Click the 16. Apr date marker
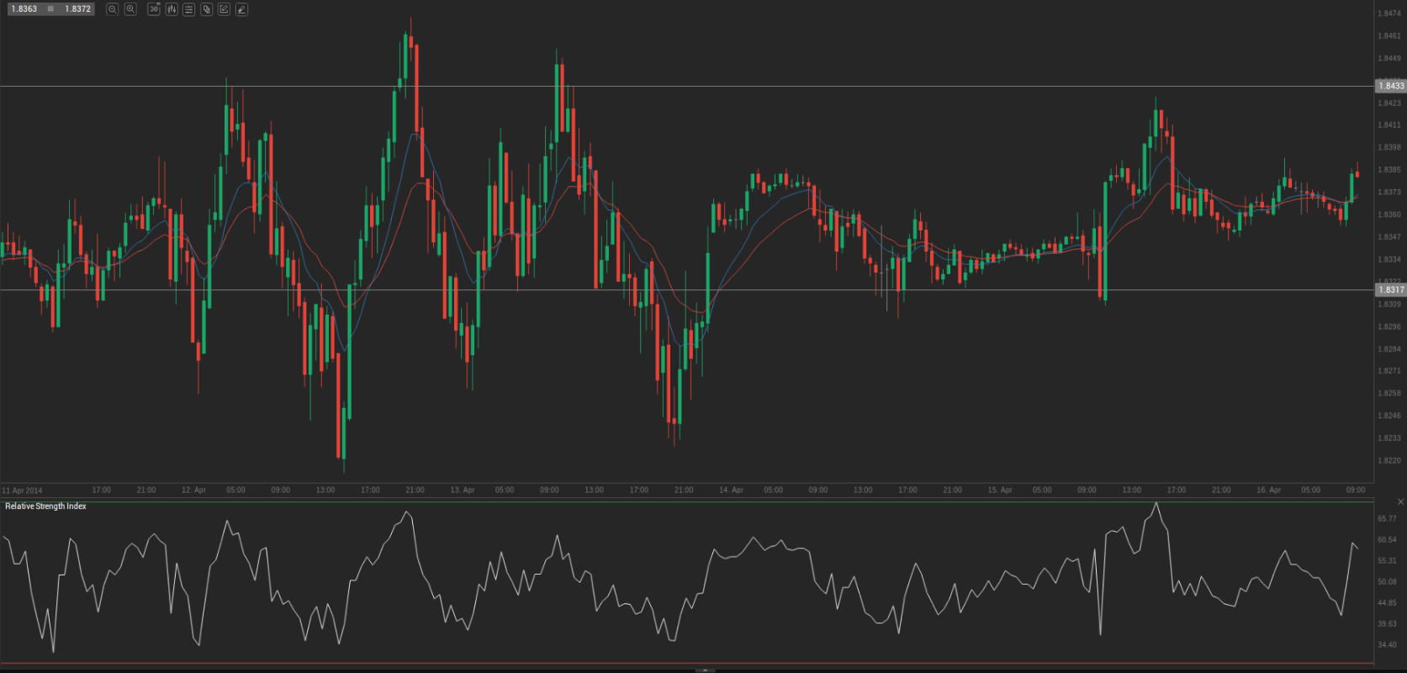1407x673 pixels. [x=1268, y=490]
